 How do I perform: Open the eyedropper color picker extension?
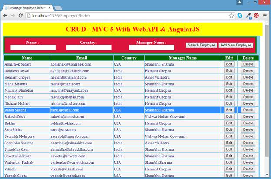(x=248, y=16)
